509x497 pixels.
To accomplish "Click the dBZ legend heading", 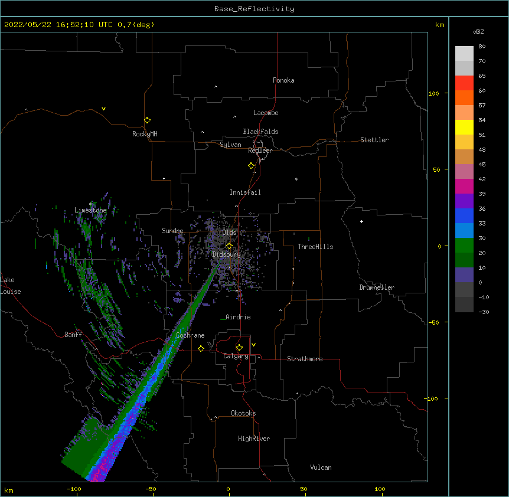I will [x=478, y=31].
